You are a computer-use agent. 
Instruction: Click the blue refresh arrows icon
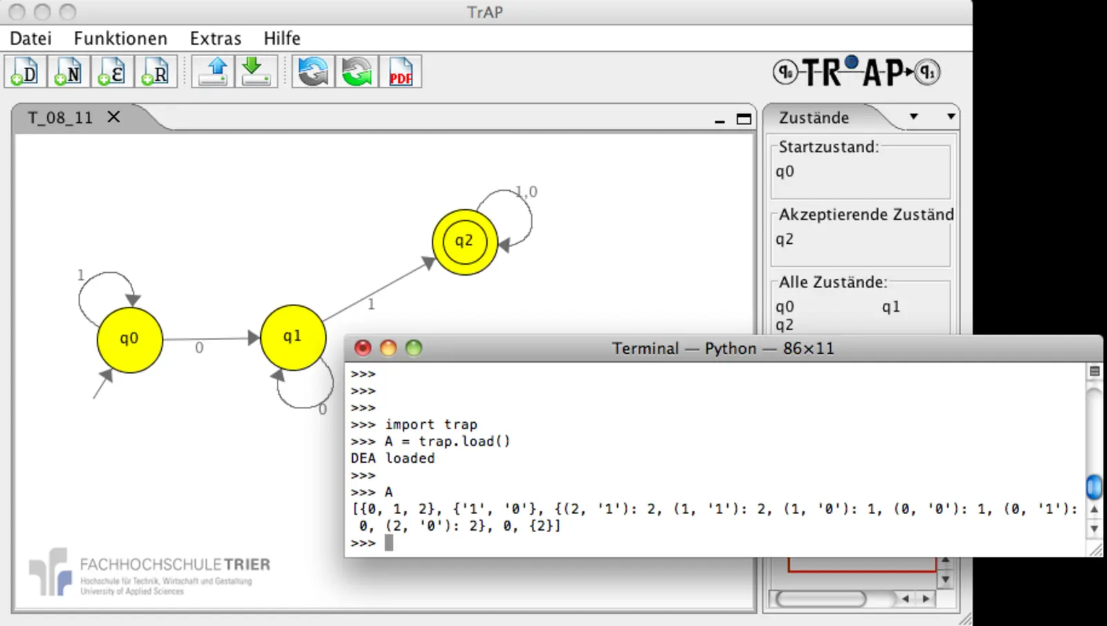point(313,72)
